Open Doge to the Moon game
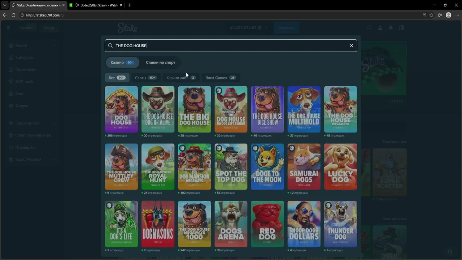This screenshot has width=462, height=260. click(x=267, y=167)
